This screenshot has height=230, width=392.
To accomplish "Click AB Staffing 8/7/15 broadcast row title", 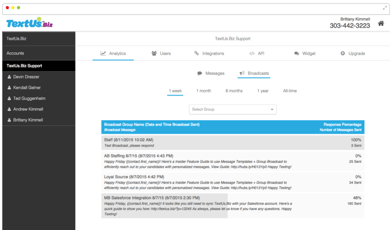I will click(x=138, y=156).
